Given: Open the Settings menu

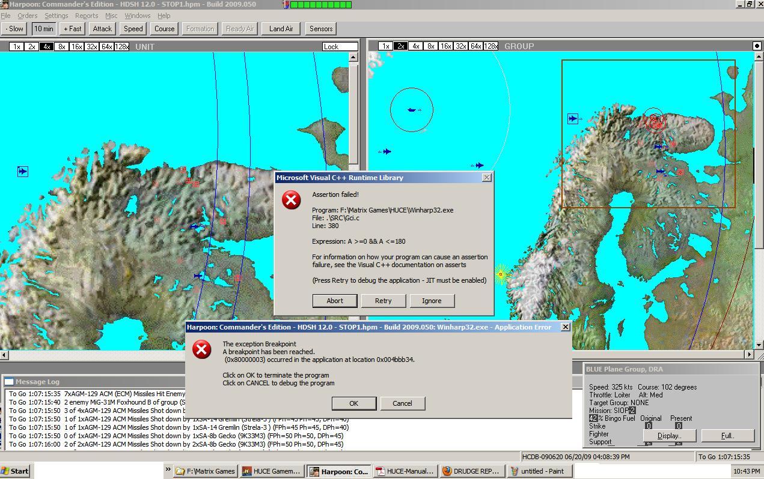Looking at the screenshot, I should 56,16.
